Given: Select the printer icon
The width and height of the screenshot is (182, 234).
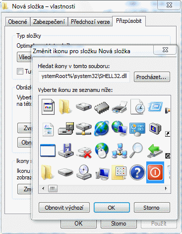Looking at the screenshot, I should point(120,107).
